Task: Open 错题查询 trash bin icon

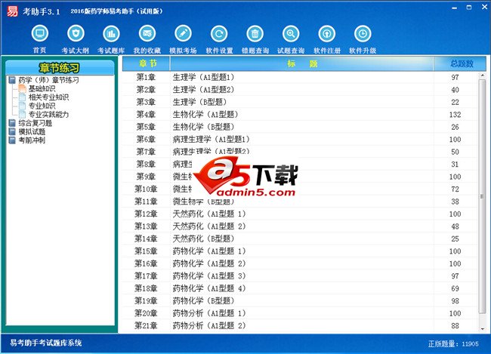Action: [x=255, y=33]
